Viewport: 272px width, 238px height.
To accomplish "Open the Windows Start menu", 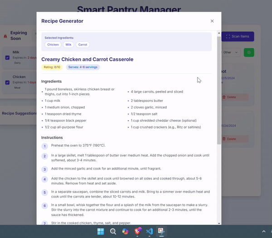I will tap(101, 231).
